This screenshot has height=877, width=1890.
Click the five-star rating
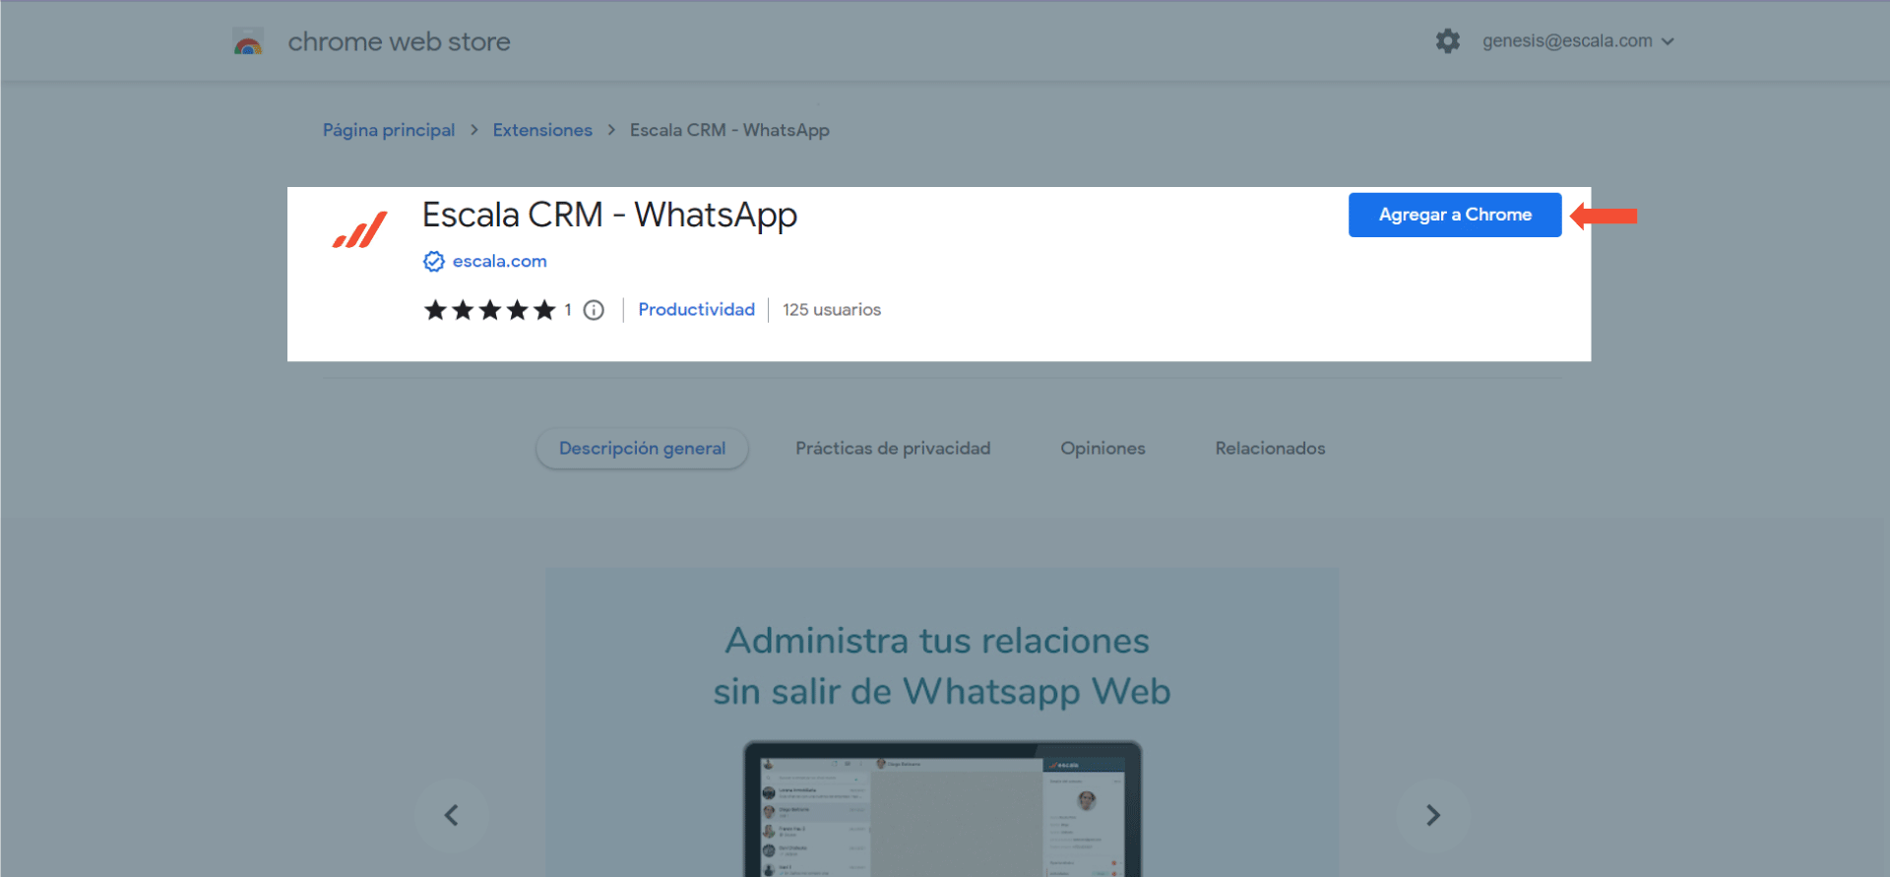point(489,310)
